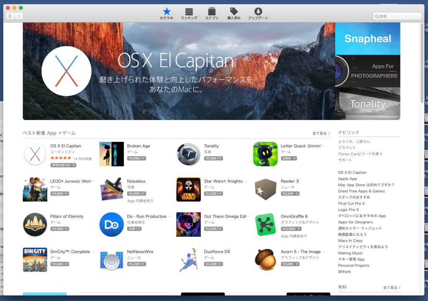Click the ¥960 Letter Quest price button
This screenshot has width=428, height=301.
[x=286, y=158]
